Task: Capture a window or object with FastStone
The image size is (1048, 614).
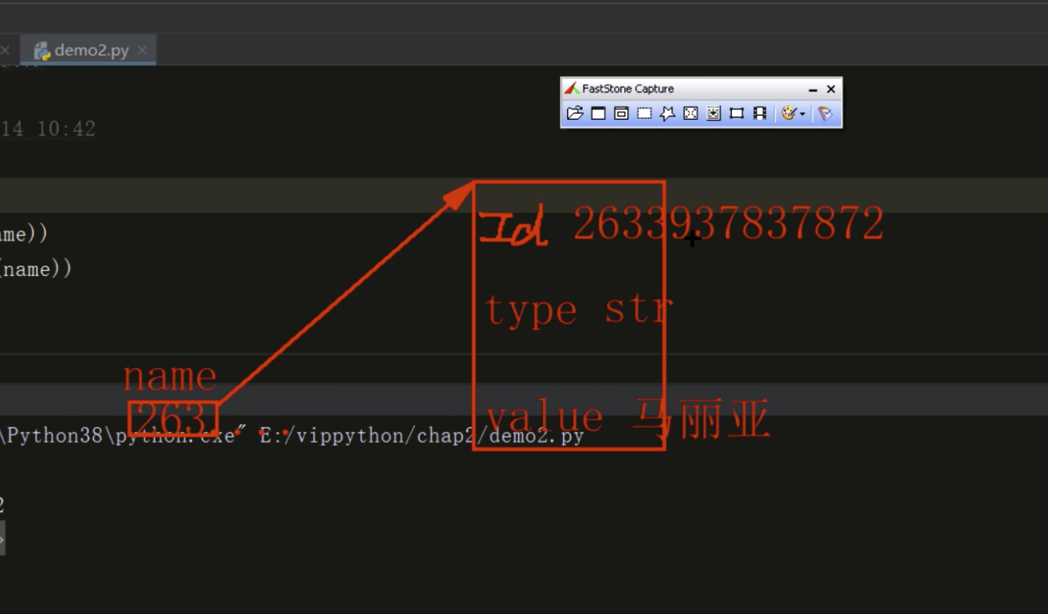Action: [x=621, y=113]
